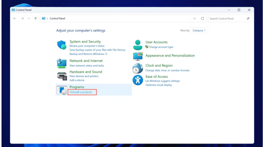Open Ease of Access icon
Image resolution: width=263 pixels, height=147 pixels.
[138, 80]
